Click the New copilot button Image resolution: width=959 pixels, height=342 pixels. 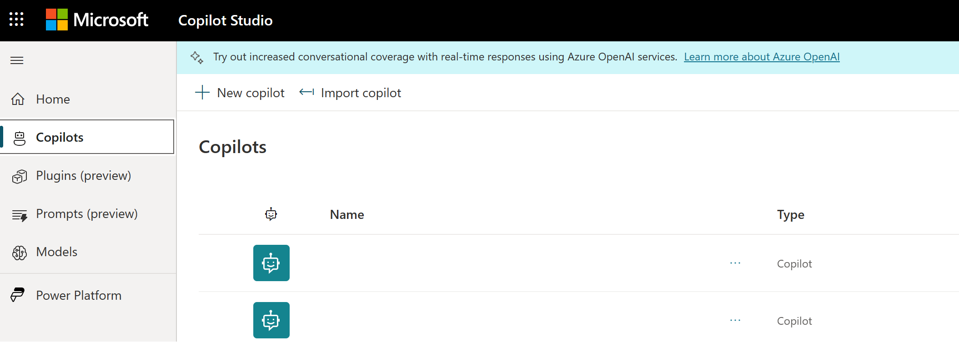(x=240, y=93)
